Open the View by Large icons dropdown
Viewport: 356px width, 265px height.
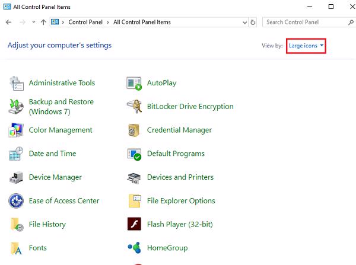click(306, 46)
